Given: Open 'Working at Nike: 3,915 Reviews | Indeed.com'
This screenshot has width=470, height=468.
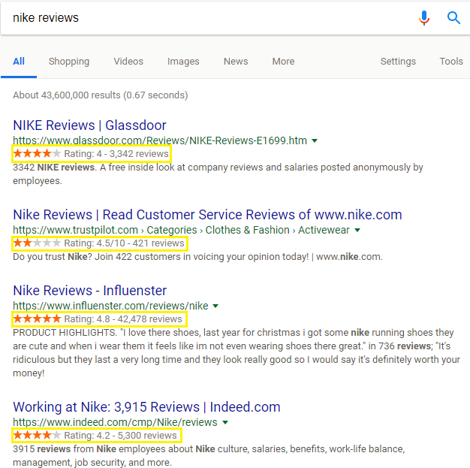Looking at the screenshot, I should [146, 407].
